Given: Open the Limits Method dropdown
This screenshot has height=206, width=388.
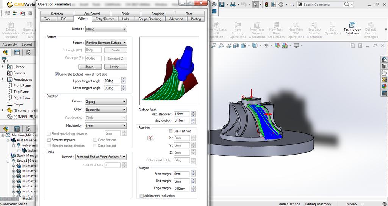Looking at the screenshot, I should coord(101,157).
